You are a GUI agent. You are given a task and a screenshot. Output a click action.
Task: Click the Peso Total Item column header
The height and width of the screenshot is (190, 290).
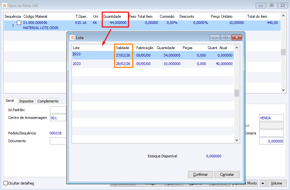click(x=141, y=16)
